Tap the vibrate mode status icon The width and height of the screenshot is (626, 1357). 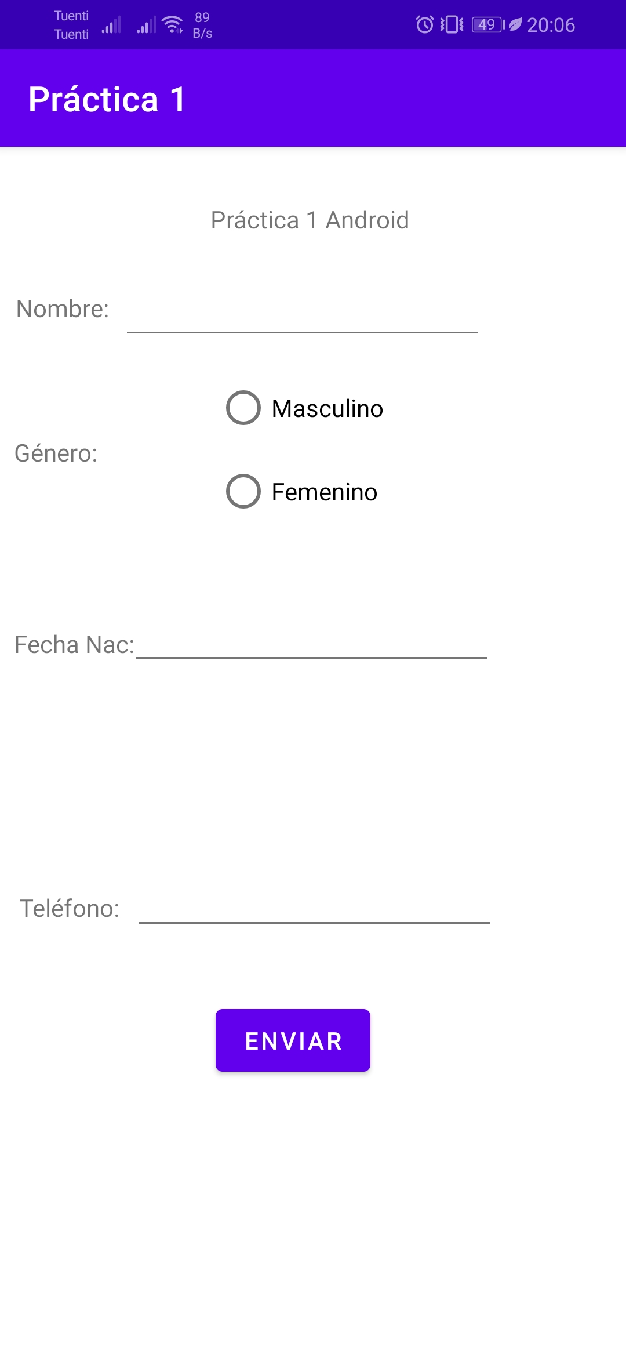pos(452,24)
